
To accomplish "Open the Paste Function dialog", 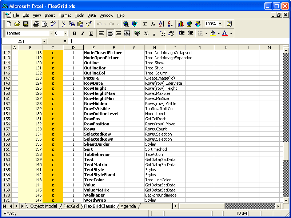I will (153, 24).
